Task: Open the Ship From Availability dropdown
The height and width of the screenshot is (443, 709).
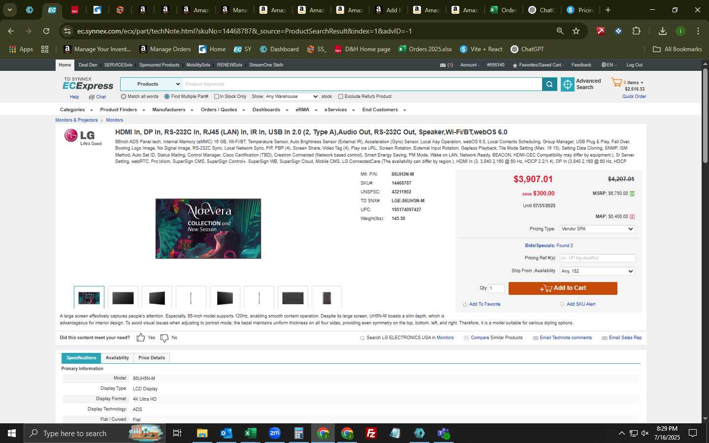Action: (597, 271)
